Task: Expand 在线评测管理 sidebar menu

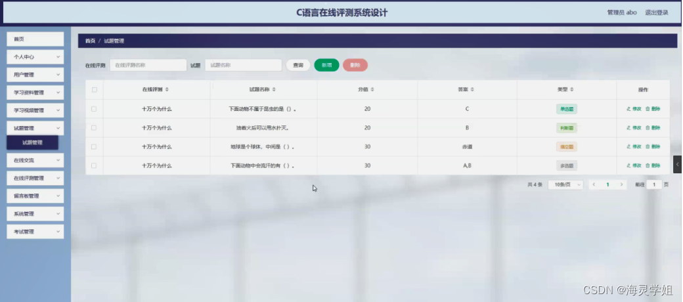Action: click(35, 178)
